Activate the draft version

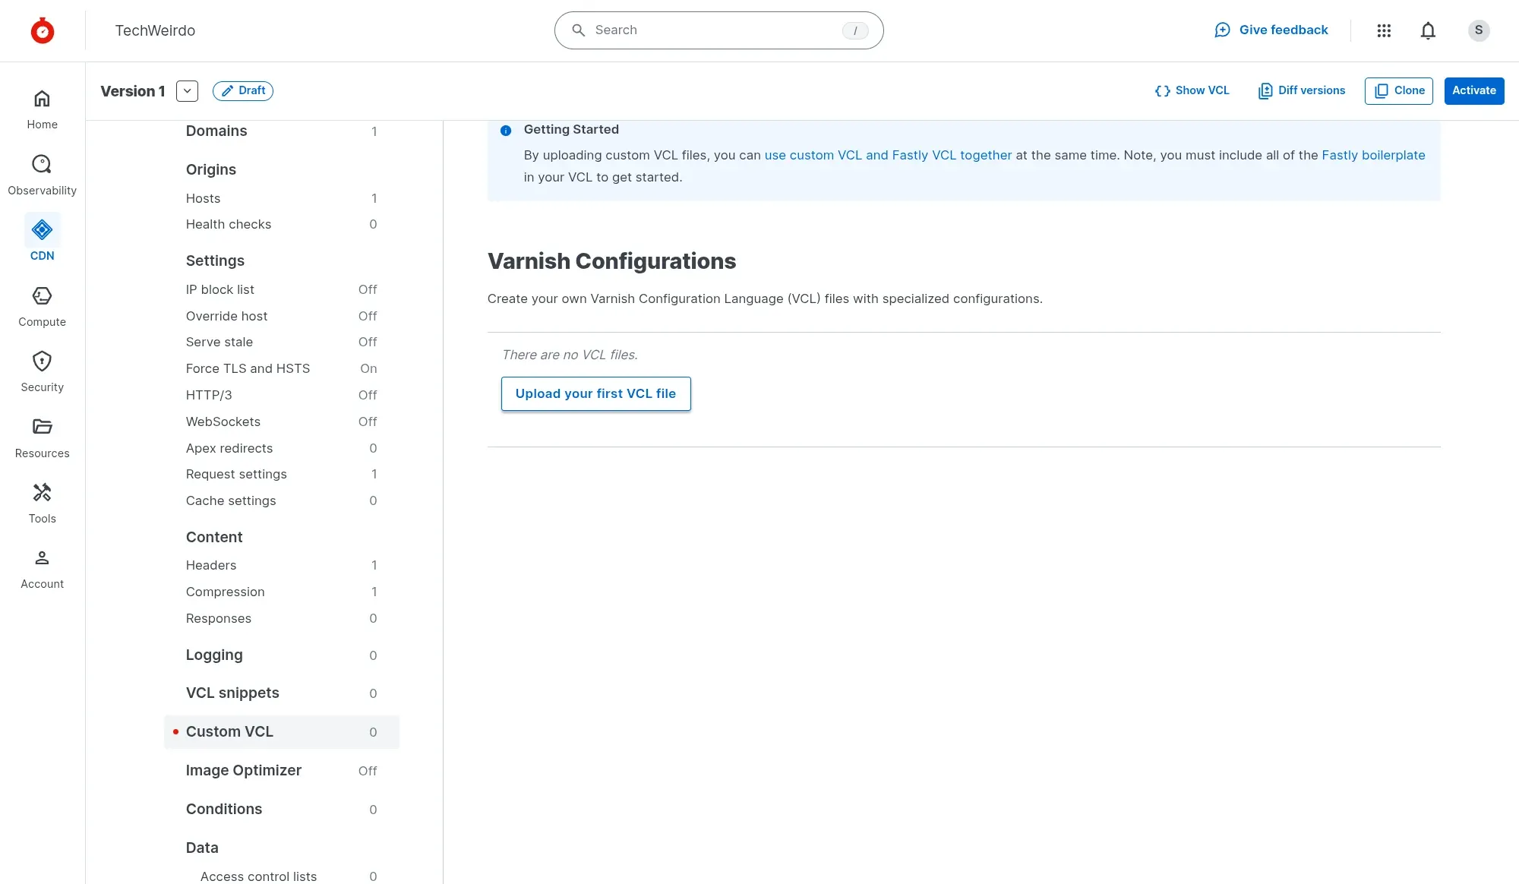(1473, 90)
